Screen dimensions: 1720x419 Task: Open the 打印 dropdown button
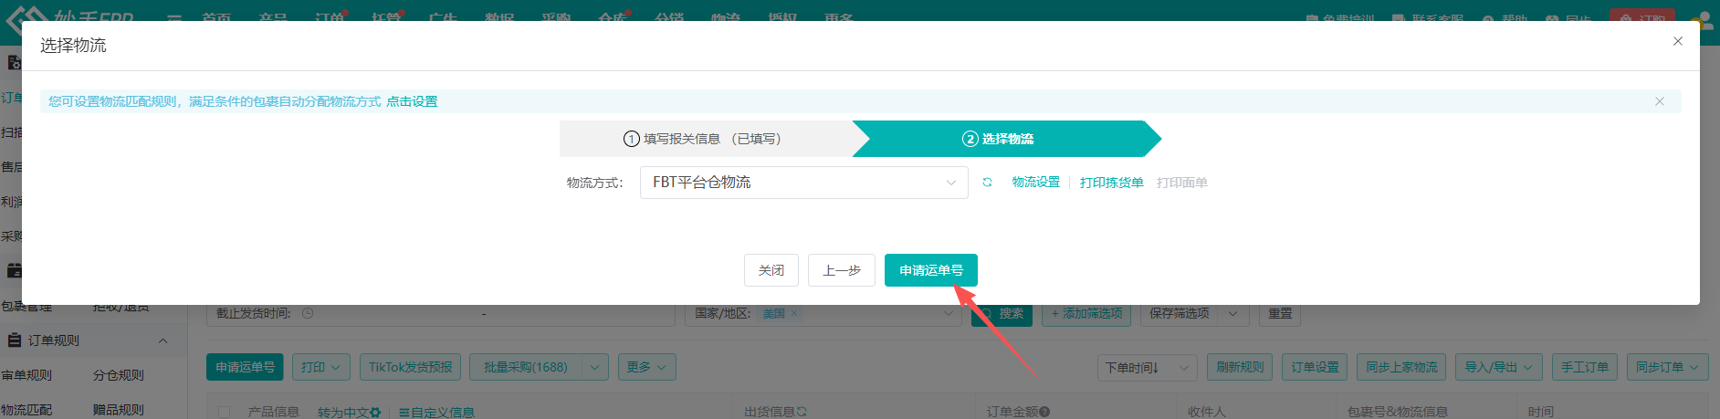(320, 367)
